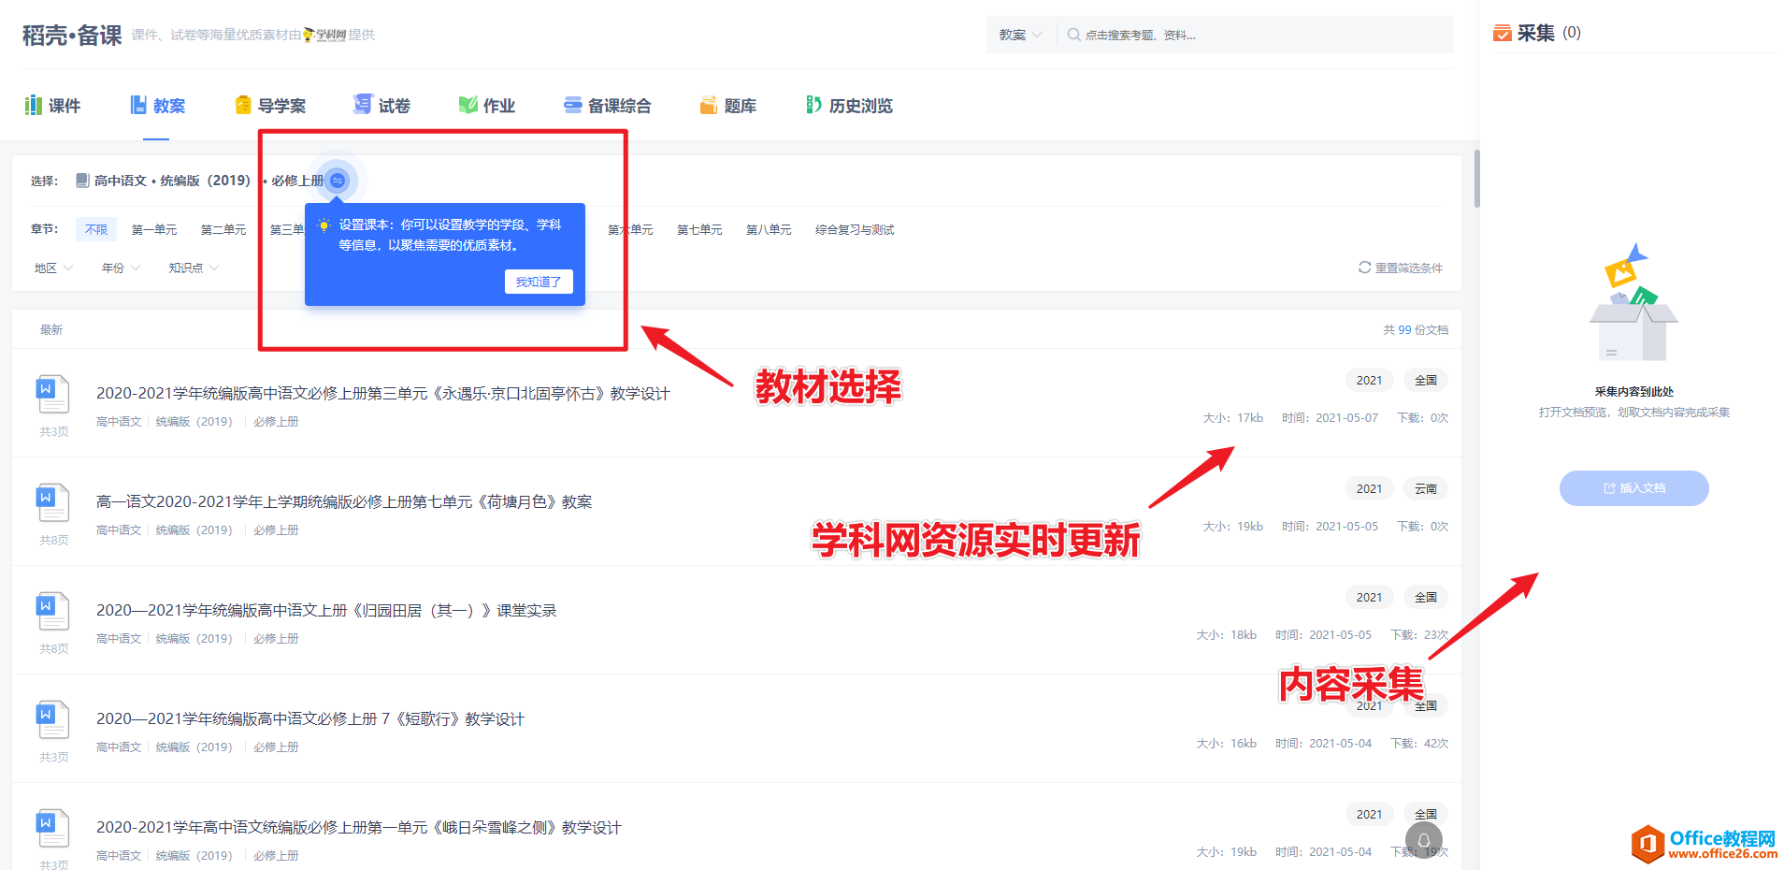Sort results by 最新
The image size is (1784, 870).
[51, 329]
